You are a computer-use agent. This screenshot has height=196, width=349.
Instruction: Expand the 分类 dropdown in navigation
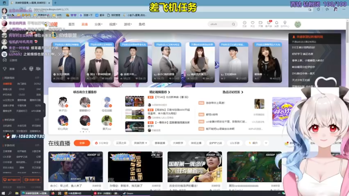pos(99,24)
